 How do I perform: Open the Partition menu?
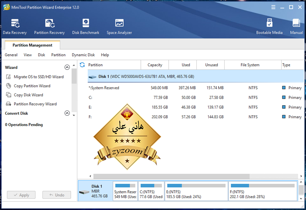tap(58, 55)
